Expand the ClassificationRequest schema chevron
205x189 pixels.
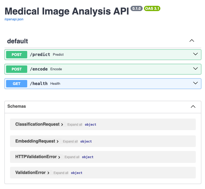62,125
